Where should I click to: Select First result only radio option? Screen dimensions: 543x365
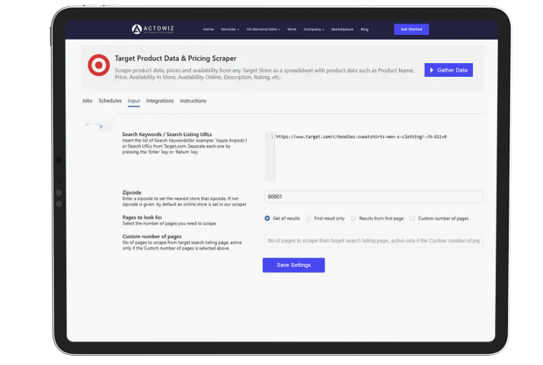[x=308, y=218]
